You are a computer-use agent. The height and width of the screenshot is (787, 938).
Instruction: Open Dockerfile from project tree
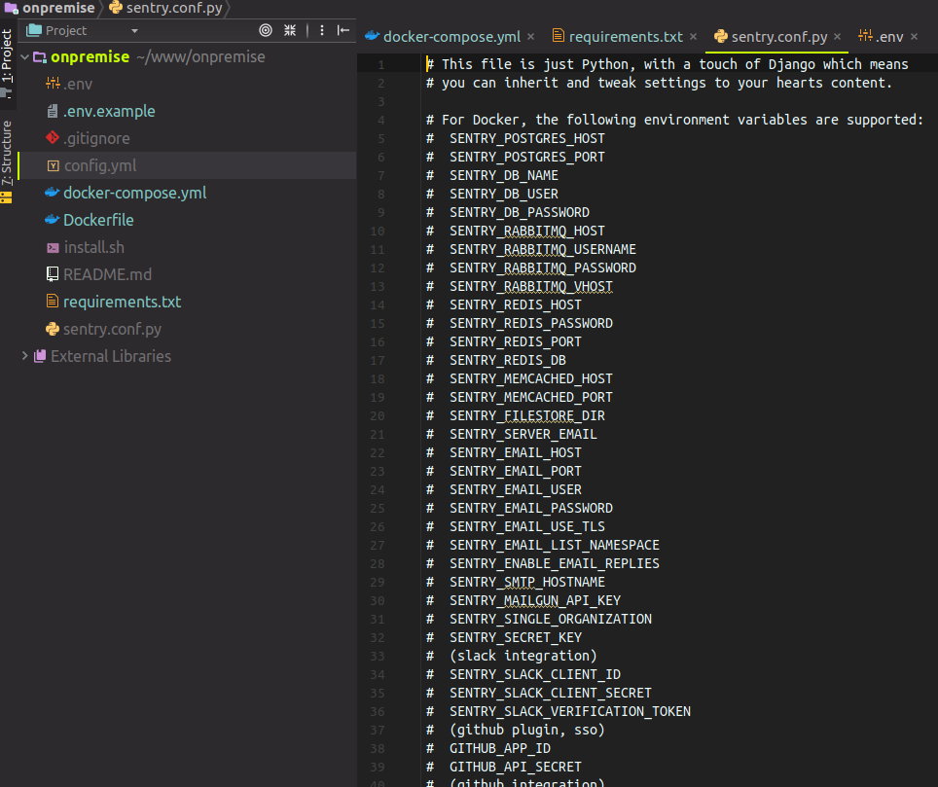(x=98, y=220)
